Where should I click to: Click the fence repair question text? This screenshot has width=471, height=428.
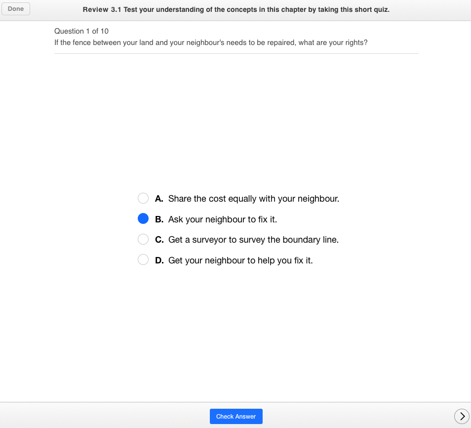click(x=211, y=43)
